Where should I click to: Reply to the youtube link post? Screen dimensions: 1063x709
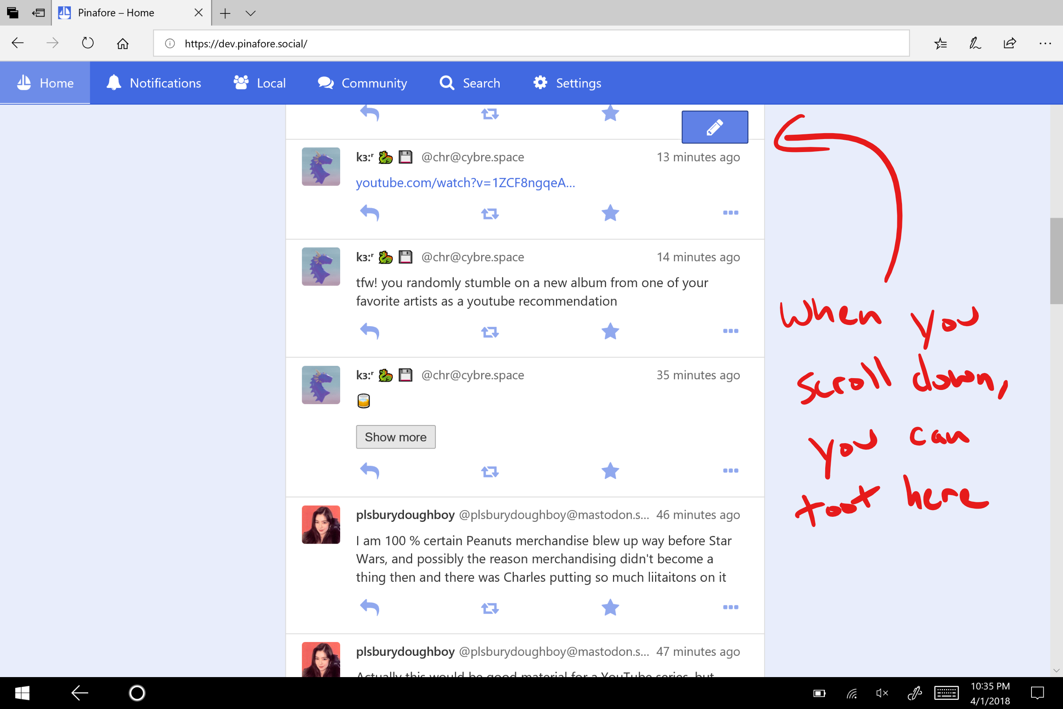click(x=370, y=213)
